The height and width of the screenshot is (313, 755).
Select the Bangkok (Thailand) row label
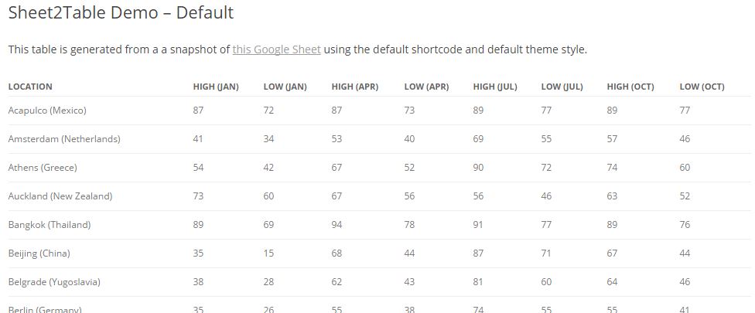(49, 225)
